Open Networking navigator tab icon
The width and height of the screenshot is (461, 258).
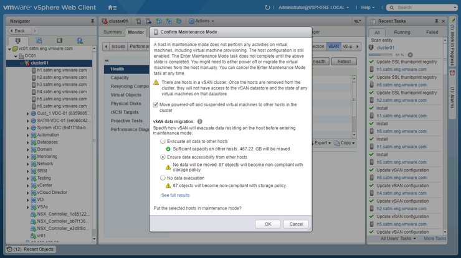point(80,40)
